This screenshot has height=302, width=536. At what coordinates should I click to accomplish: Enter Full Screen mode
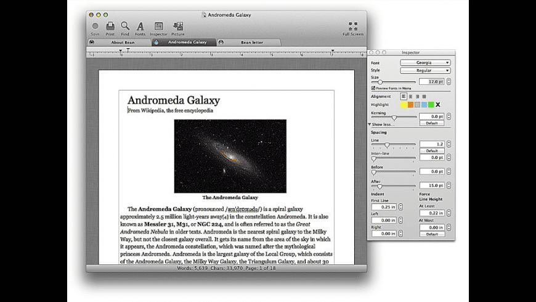(352, 26)
